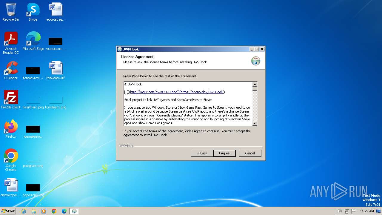Viewport: 382px width, 215px height.
Task: Select the paidgives.png desktop file
Action: 33,161
